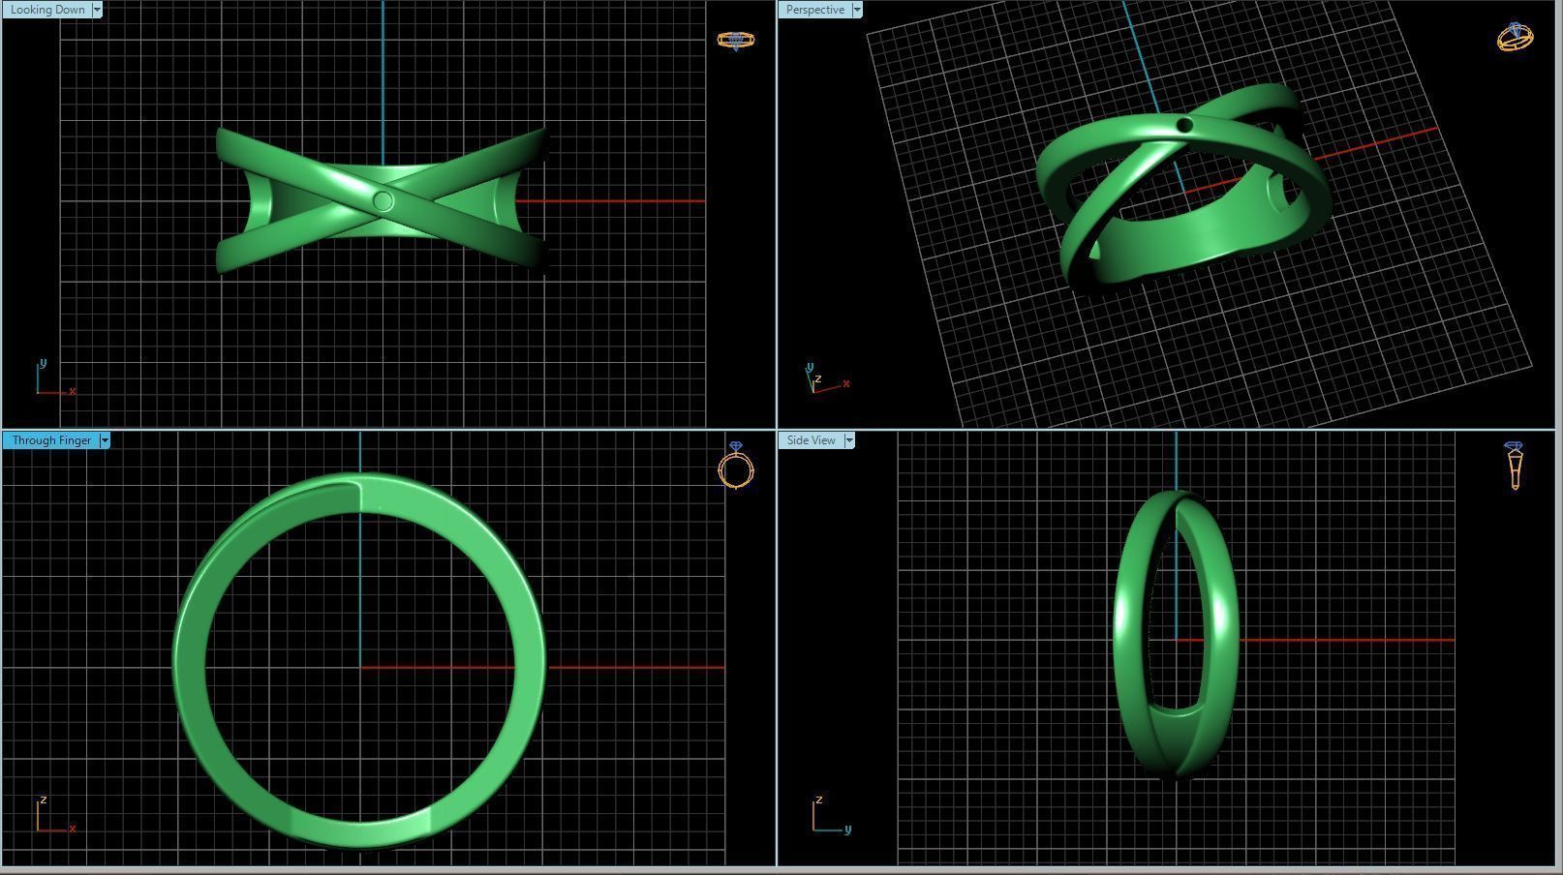The image size is (1563, 875).
Task: Click the Side View viewport label
Action: [x=811, y=440]
